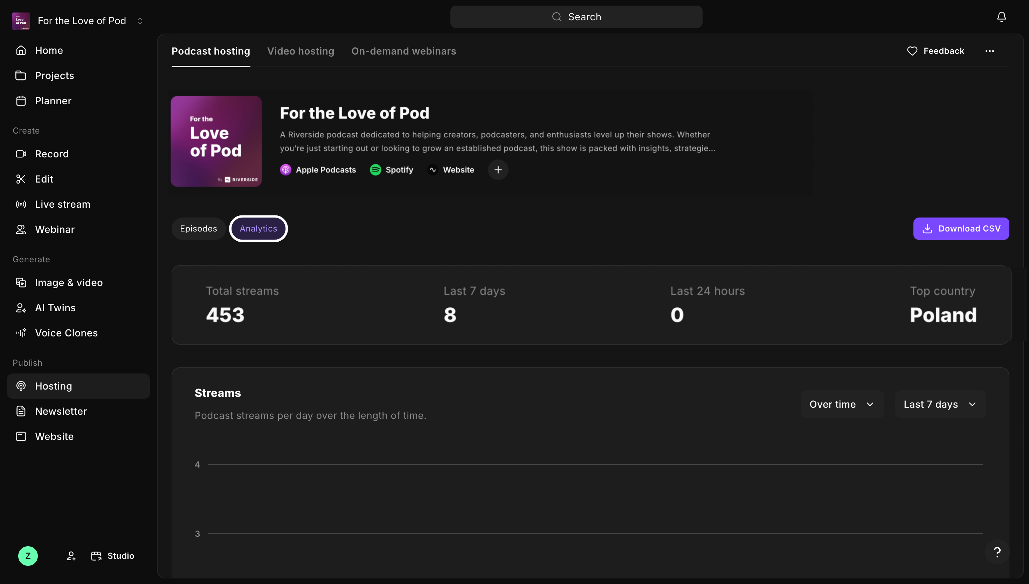The image size is (1029, 584).
Task: Click the podcast title For the Love of Pod
Action: coord(355,113)
